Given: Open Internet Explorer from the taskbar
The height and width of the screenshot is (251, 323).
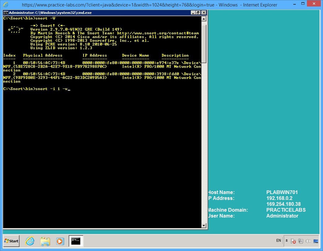Looking at the screenshot, I should (x=30, y=241).
